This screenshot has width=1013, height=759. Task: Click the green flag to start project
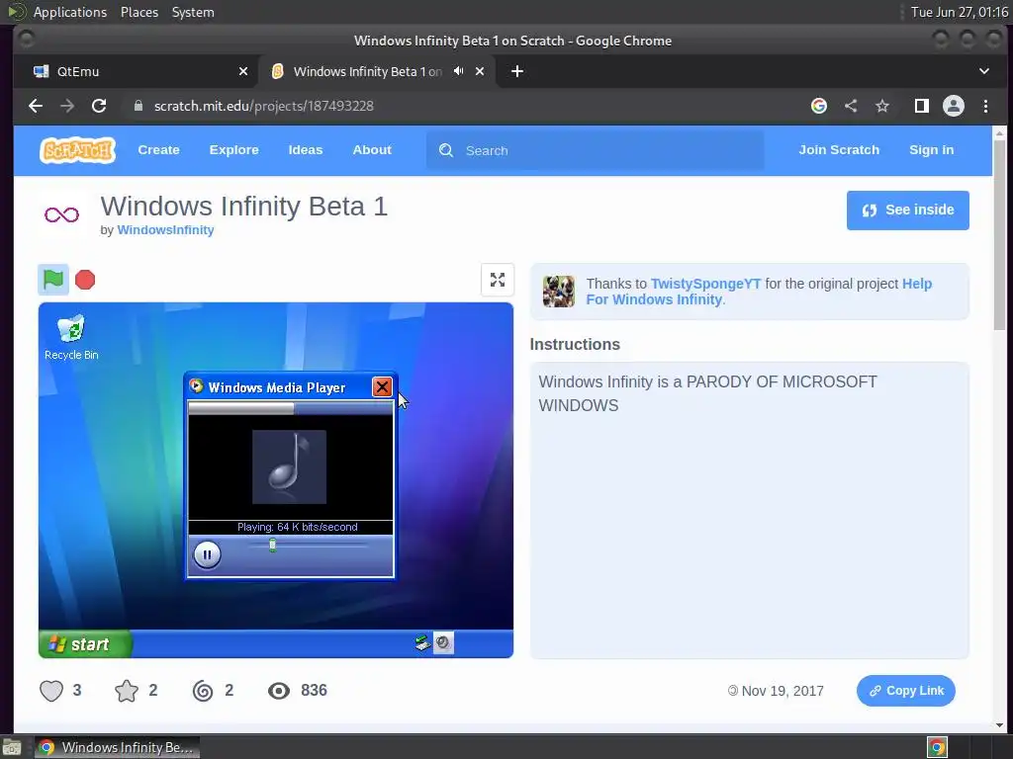click(53, 280)
